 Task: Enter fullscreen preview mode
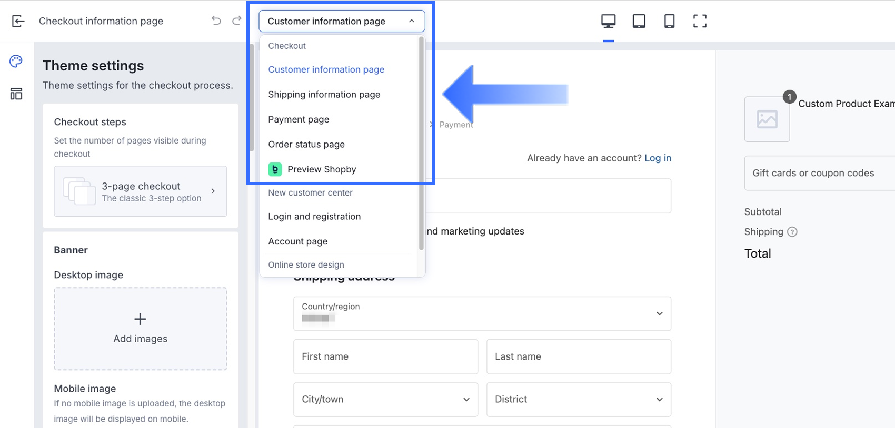pos(700,21)
